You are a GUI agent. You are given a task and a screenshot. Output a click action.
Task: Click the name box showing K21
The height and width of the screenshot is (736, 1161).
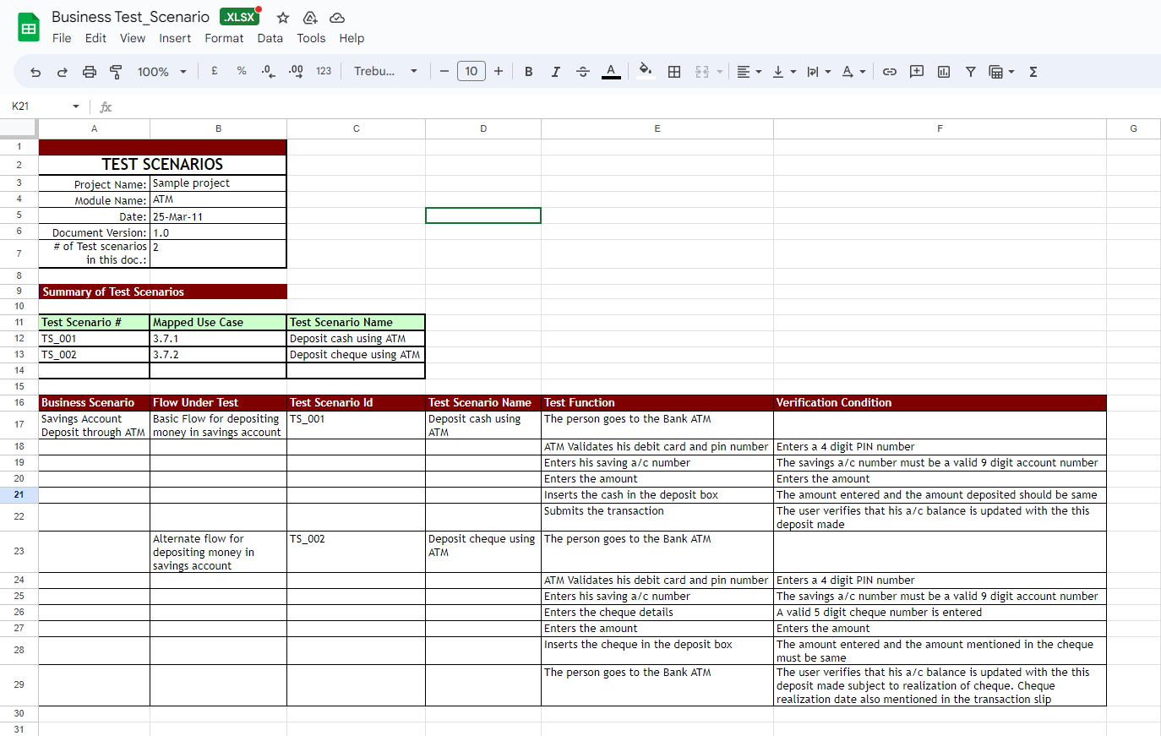point(38,106)
